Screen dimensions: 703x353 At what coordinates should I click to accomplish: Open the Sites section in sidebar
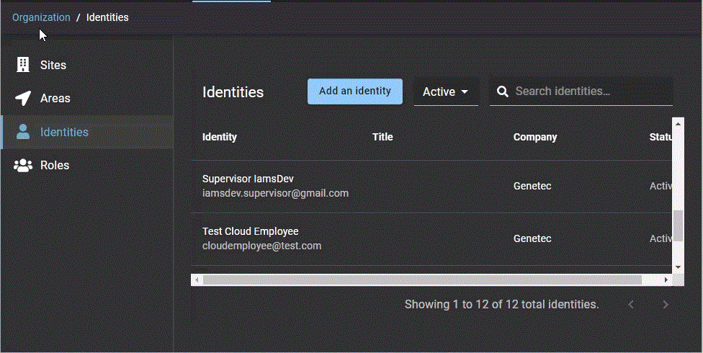53,65
